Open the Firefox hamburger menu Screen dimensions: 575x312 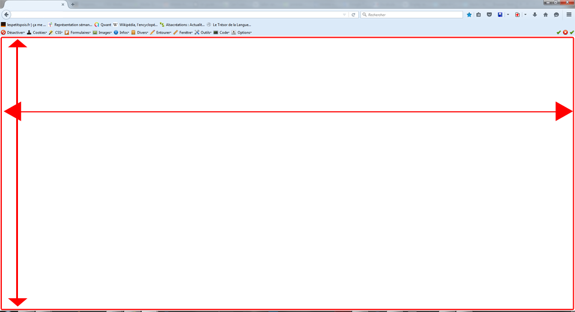click(x=569, y=14)
